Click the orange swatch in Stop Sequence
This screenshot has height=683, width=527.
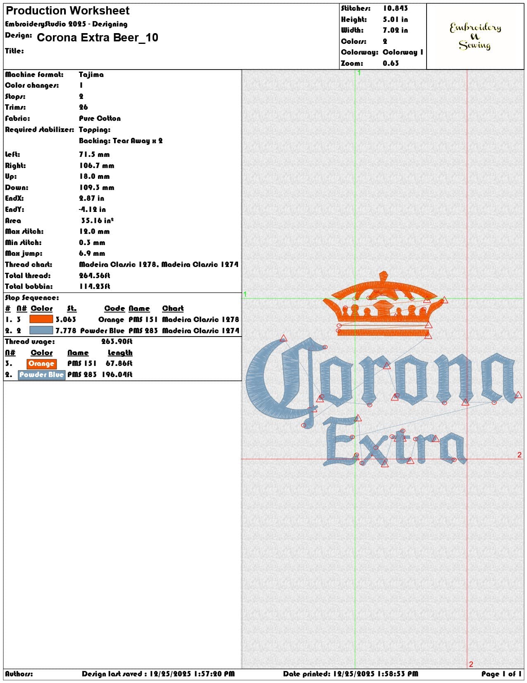coord(41,319)
